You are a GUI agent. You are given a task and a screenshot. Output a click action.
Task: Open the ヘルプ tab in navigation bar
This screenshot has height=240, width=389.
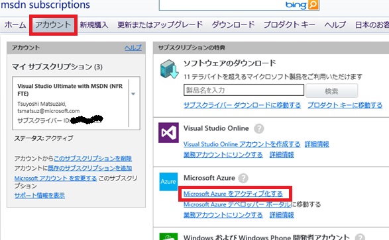click(335, 24)
